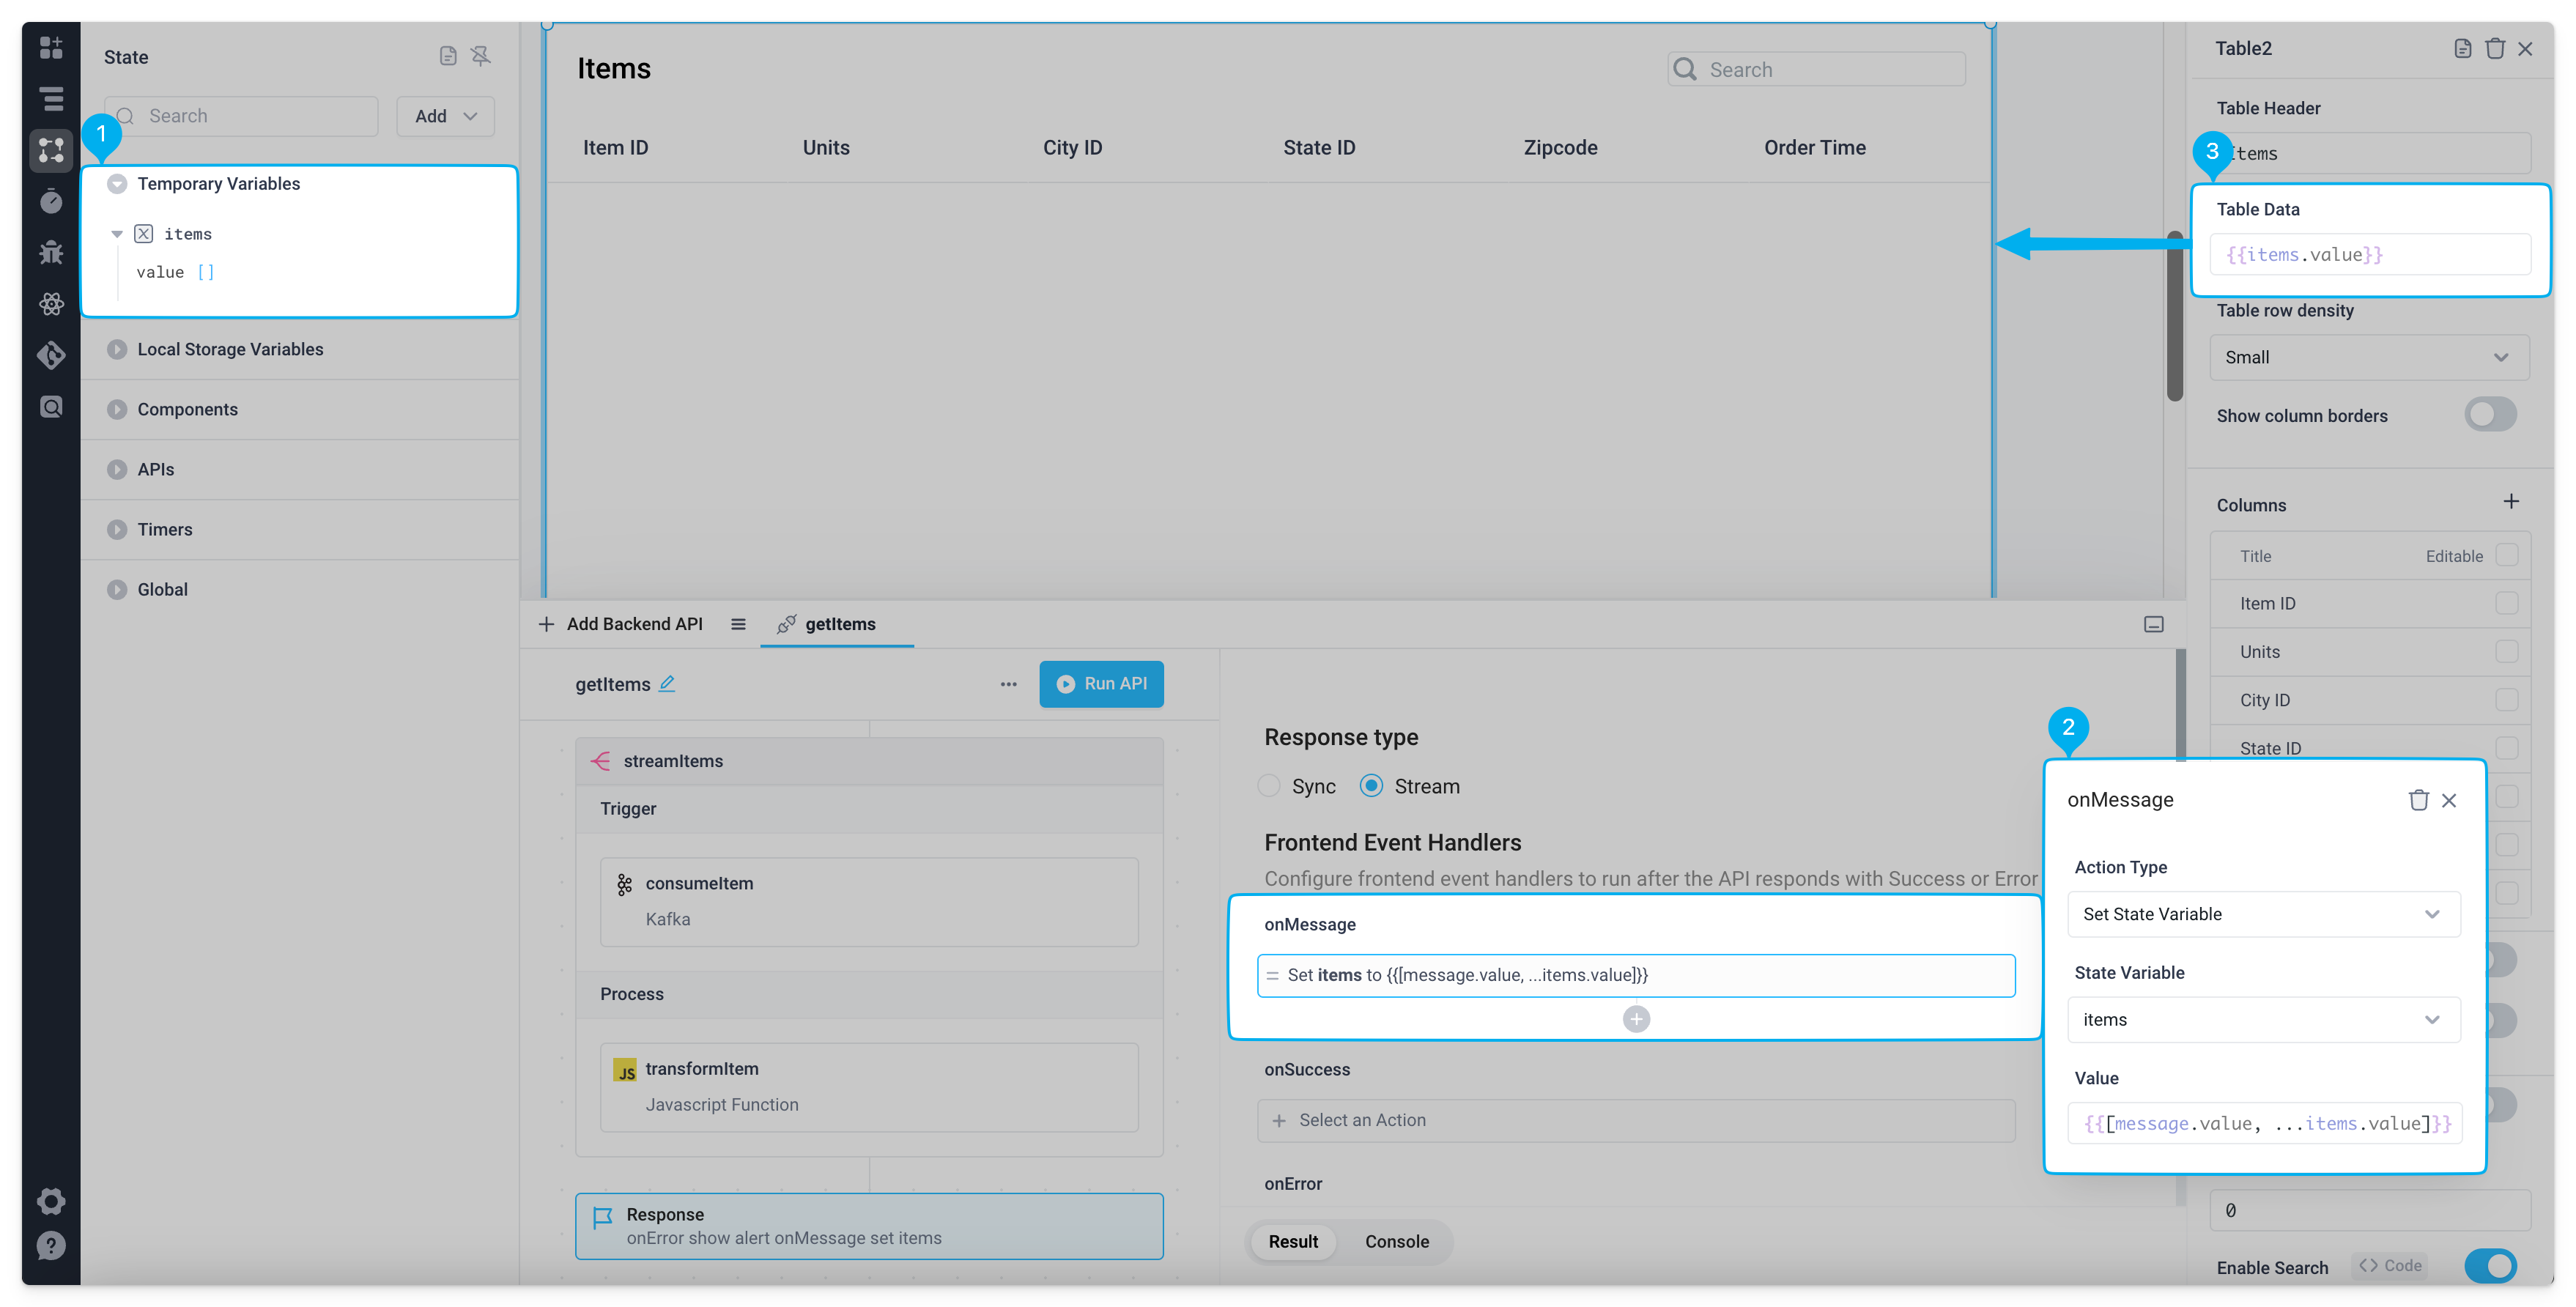Check the Item ID column checkbox
Image resolution: width=2576 pixels, height=1307 pixels.
coord(2507,602)
